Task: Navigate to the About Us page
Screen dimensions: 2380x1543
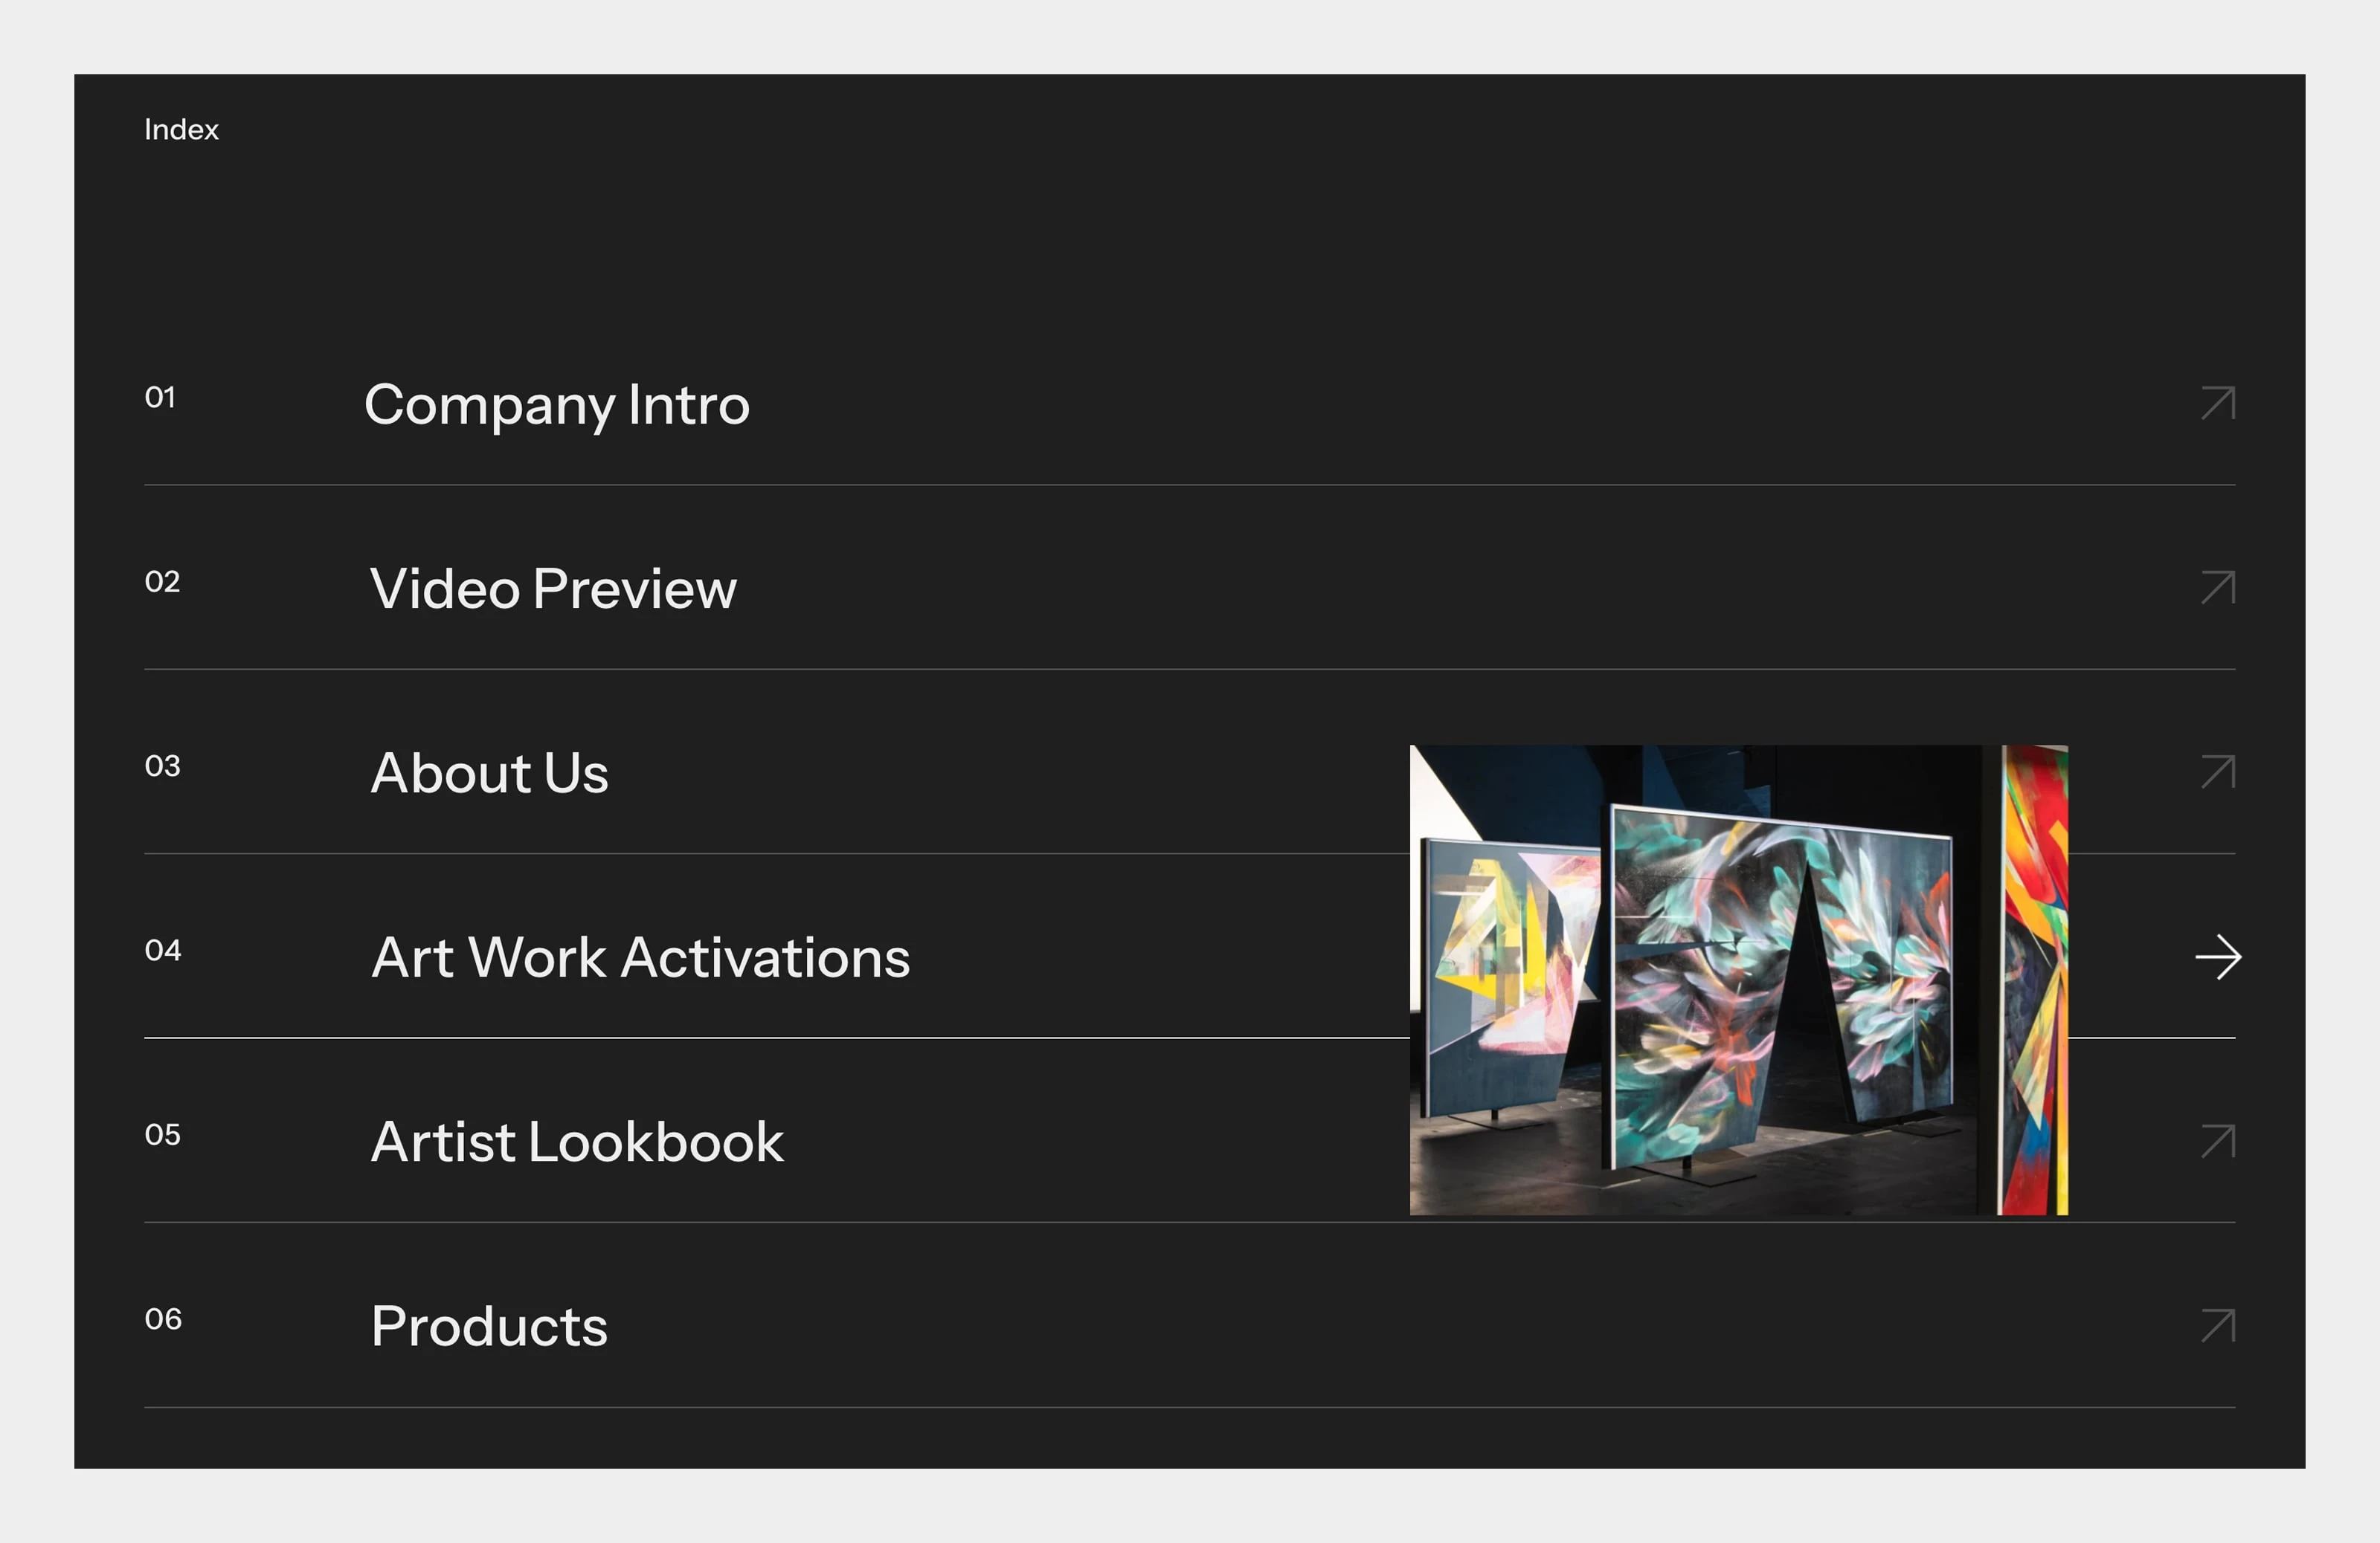Action: pyautogui.click(x=489, y=772)
